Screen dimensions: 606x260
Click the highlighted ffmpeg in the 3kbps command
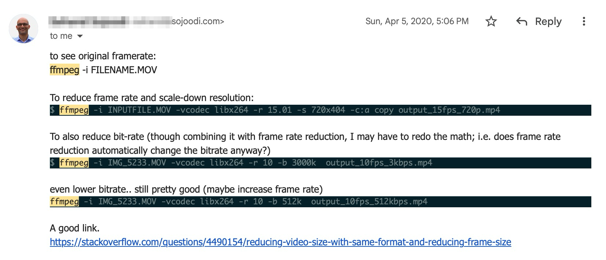[x=73, y=163]
